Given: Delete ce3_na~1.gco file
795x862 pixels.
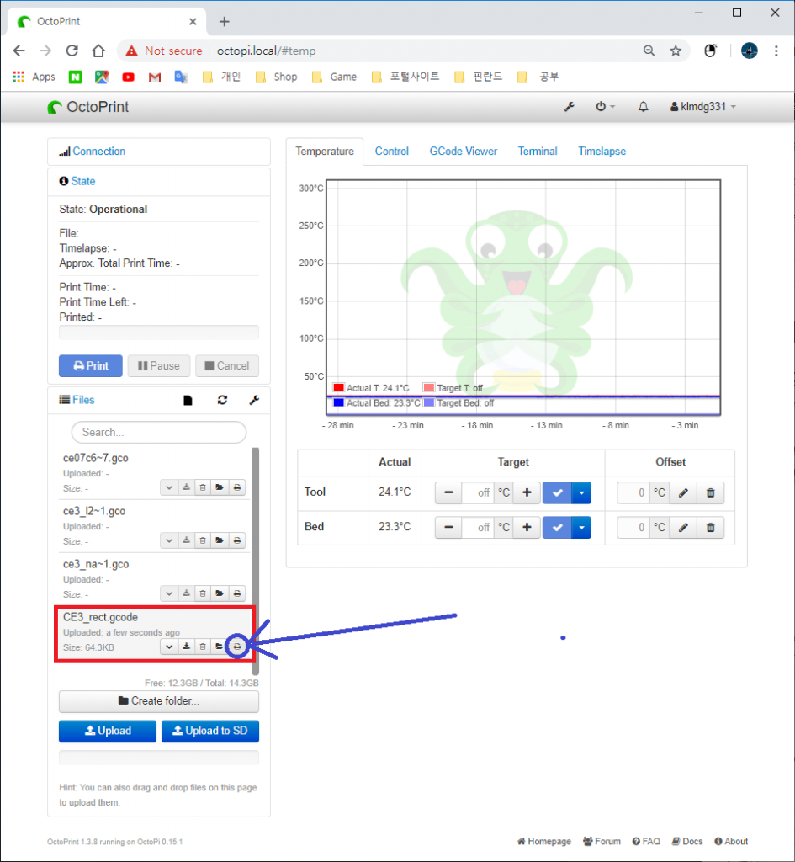Looking at the screenshot, I should point(203,593).
